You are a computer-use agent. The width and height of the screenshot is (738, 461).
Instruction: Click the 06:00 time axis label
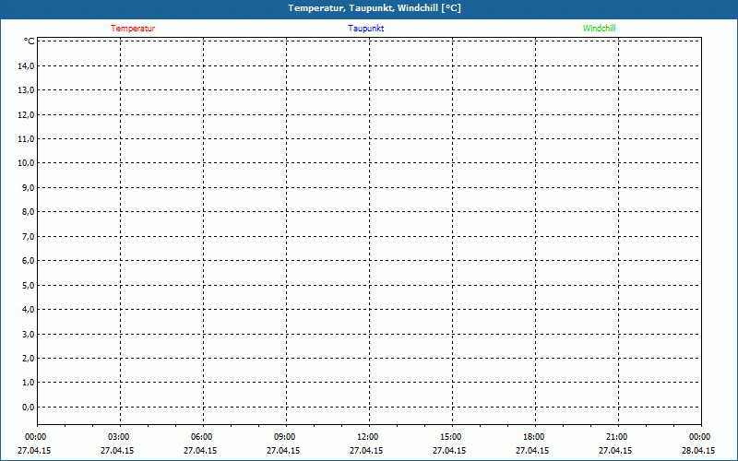click(x=201, y=437)
